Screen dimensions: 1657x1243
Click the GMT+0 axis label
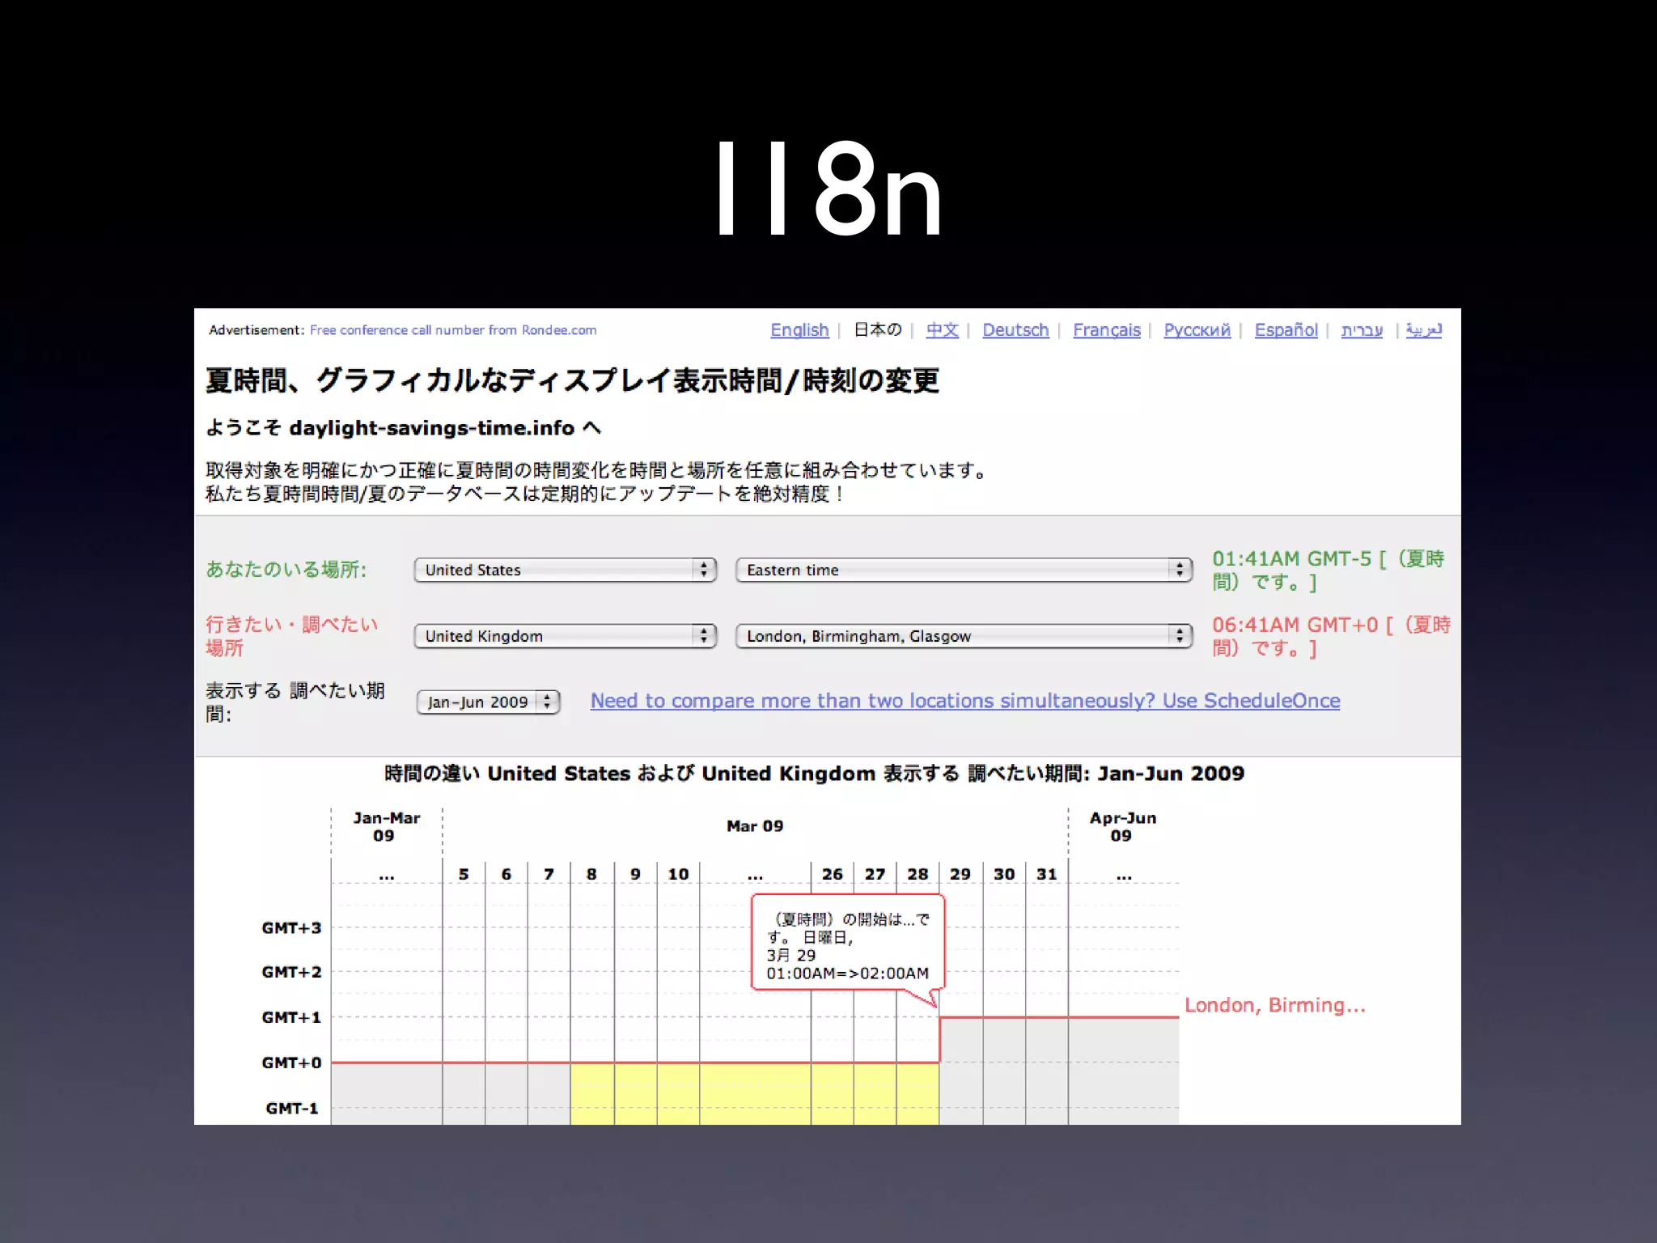pyautogui.click(x=291, y=1063)
